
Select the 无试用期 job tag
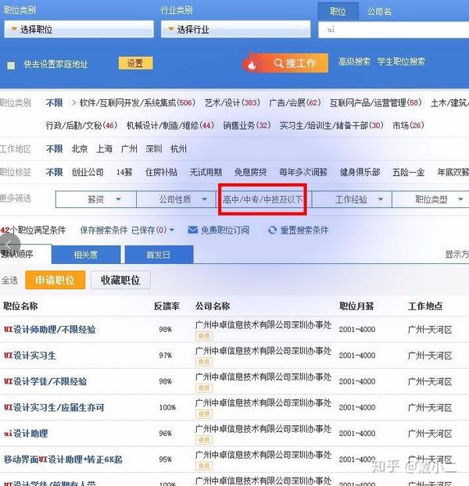(206, 172)
